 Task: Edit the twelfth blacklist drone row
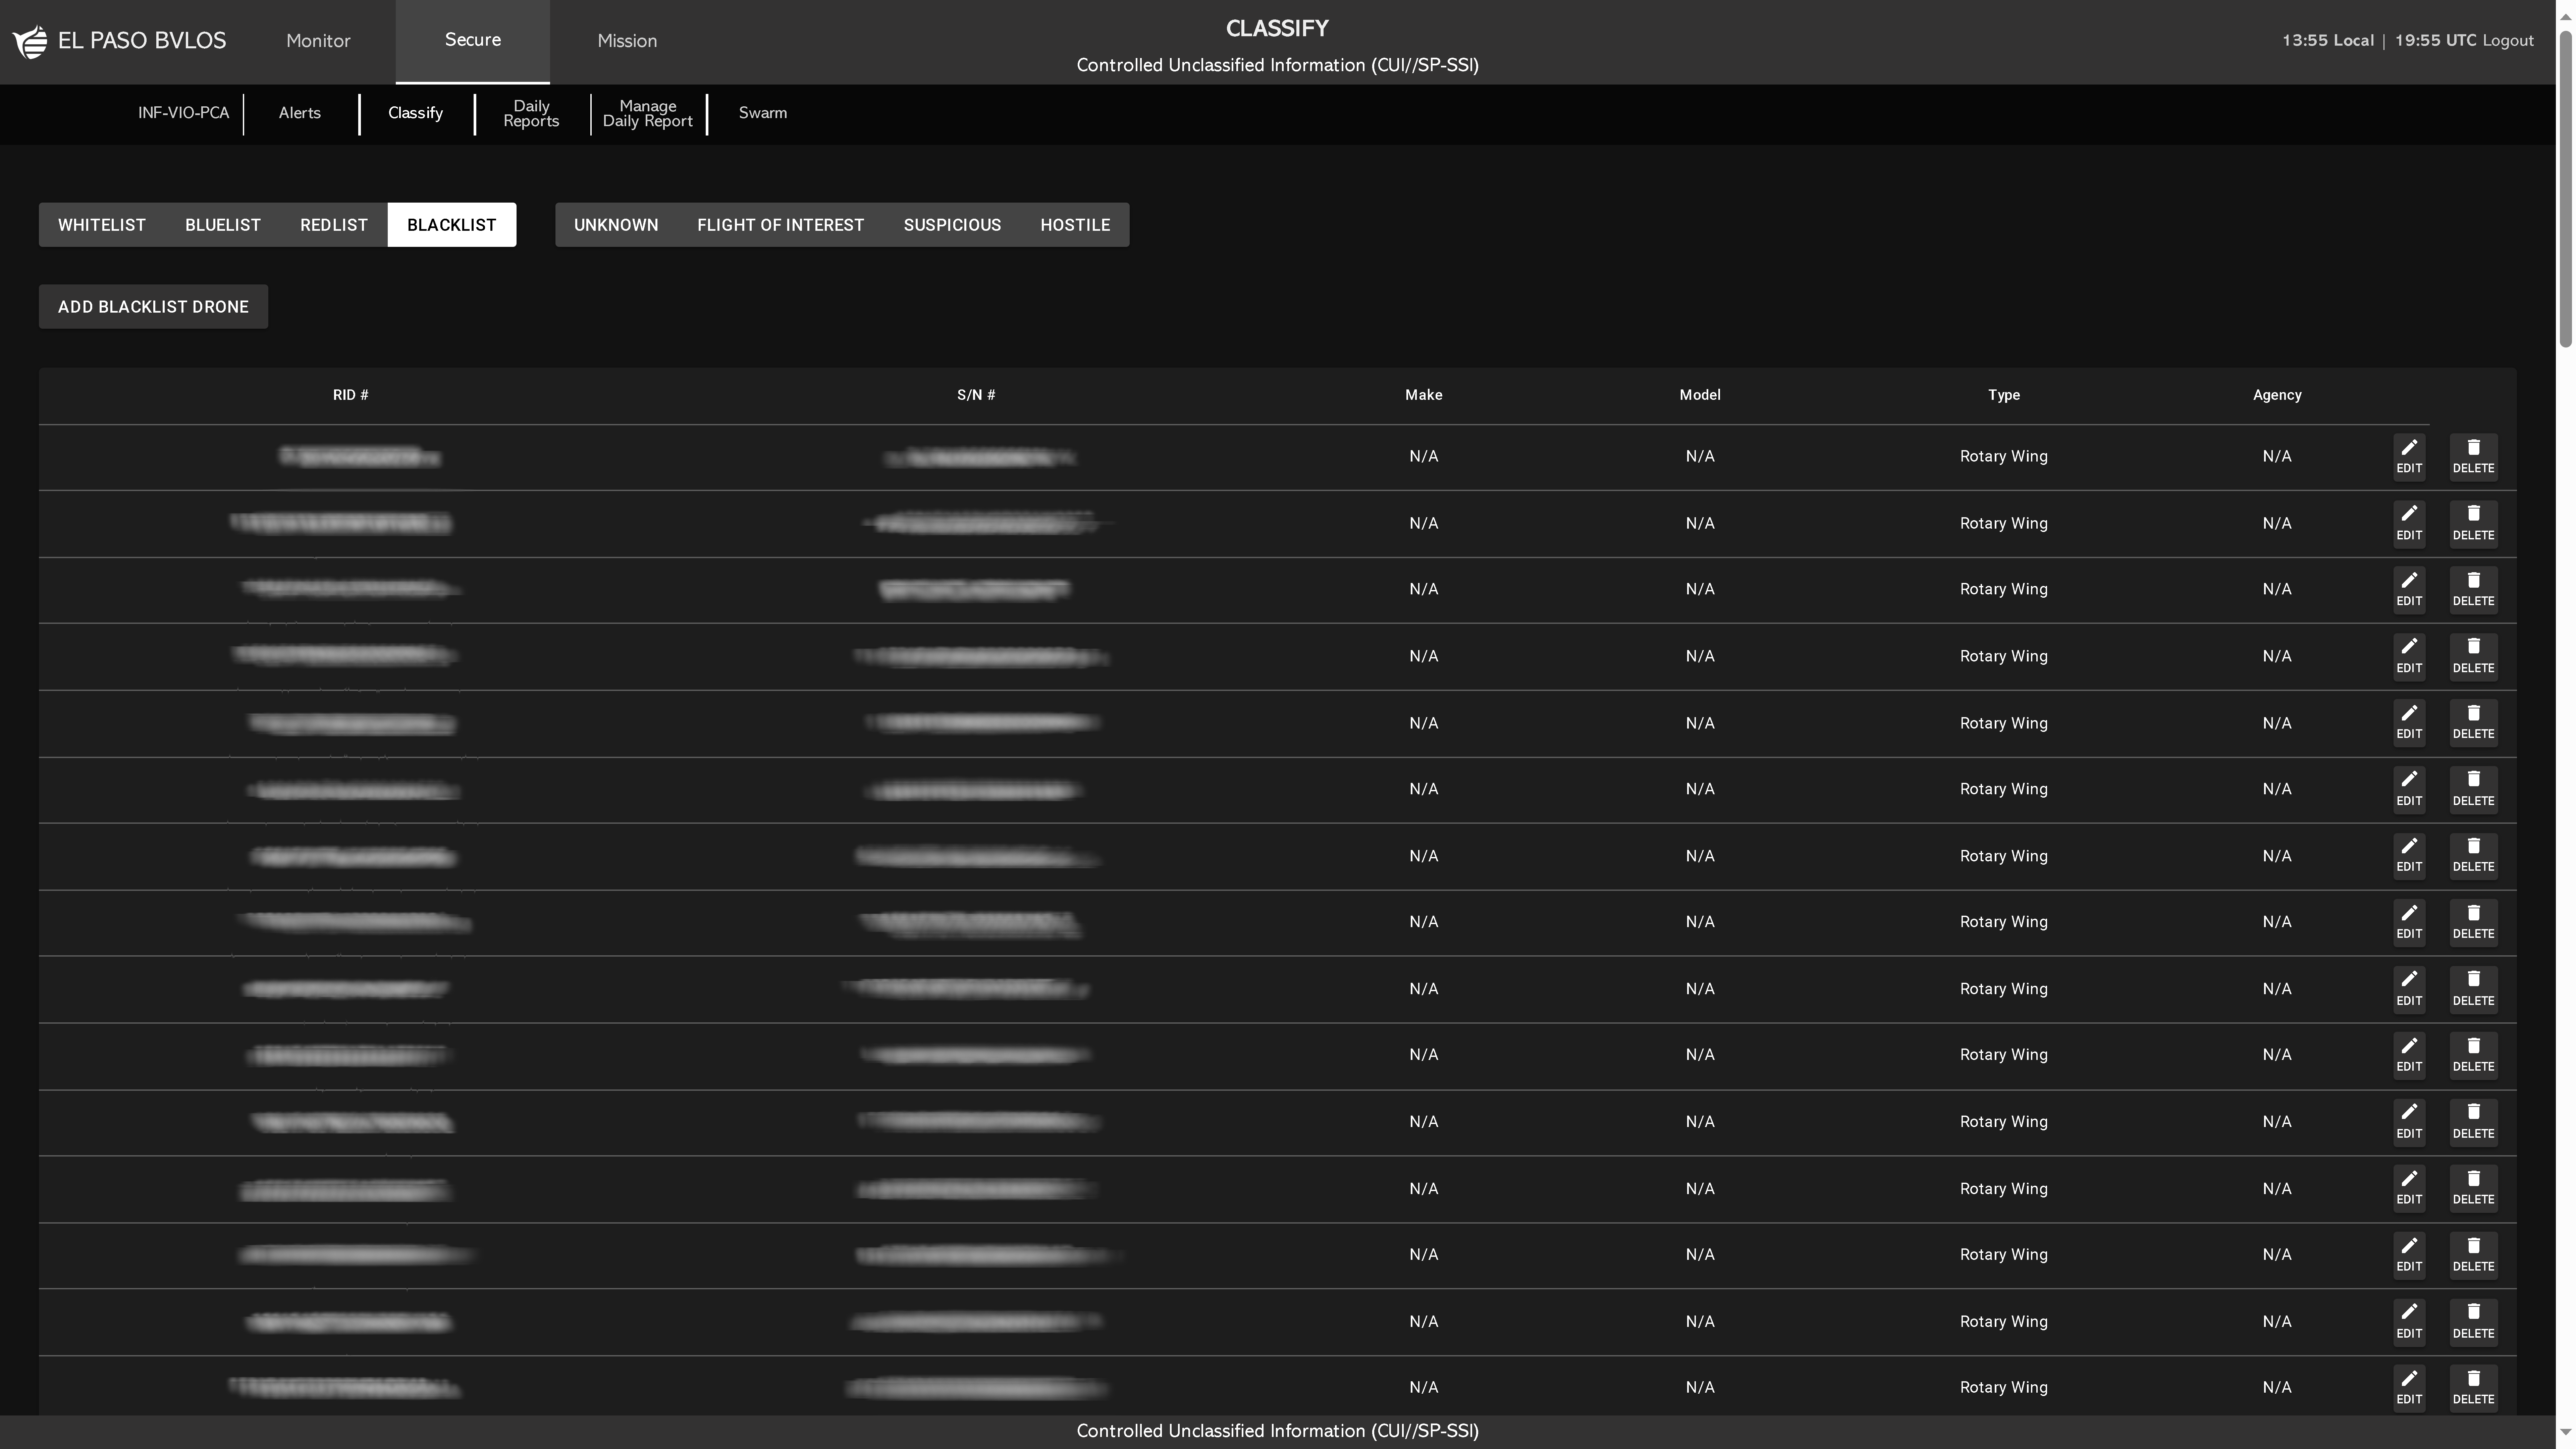2409,1189
